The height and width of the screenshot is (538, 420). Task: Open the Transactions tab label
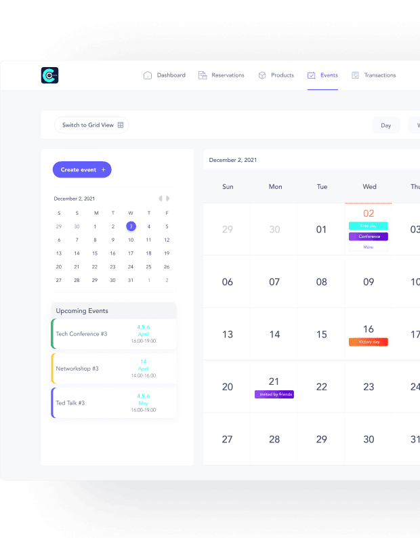[x=379, y=75]
